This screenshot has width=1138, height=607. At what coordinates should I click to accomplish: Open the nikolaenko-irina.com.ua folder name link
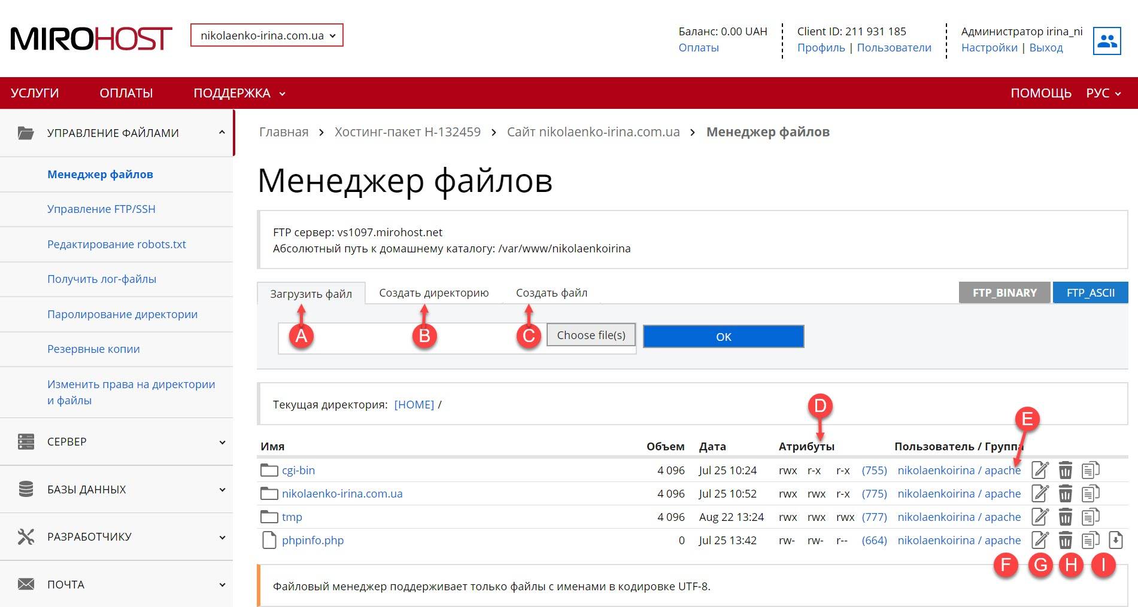point(342,493)
